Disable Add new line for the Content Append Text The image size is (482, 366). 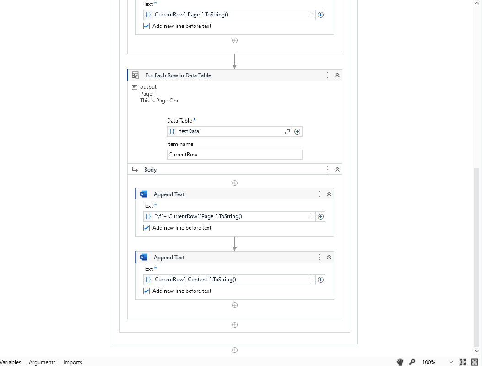coord(146,291)
